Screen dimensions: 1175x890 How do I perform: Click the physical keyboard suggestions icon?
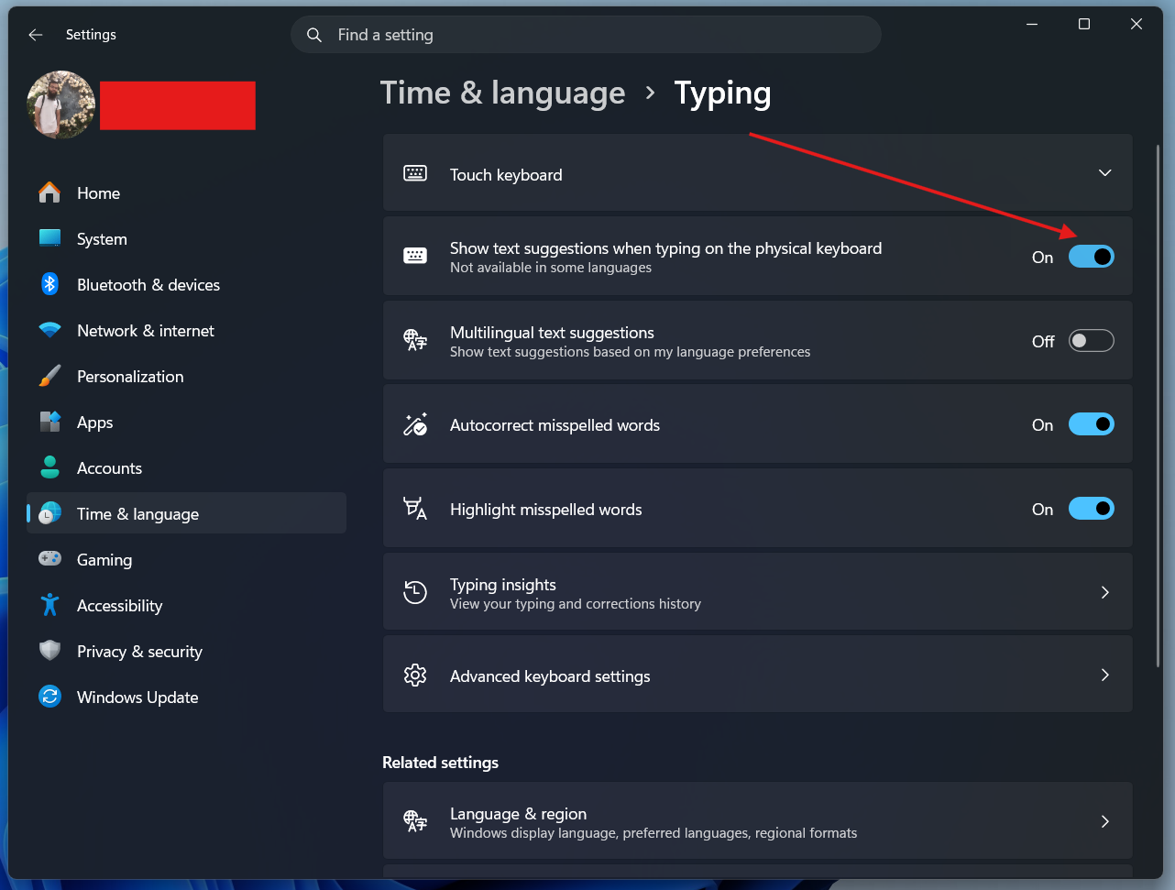coord(415,256)
